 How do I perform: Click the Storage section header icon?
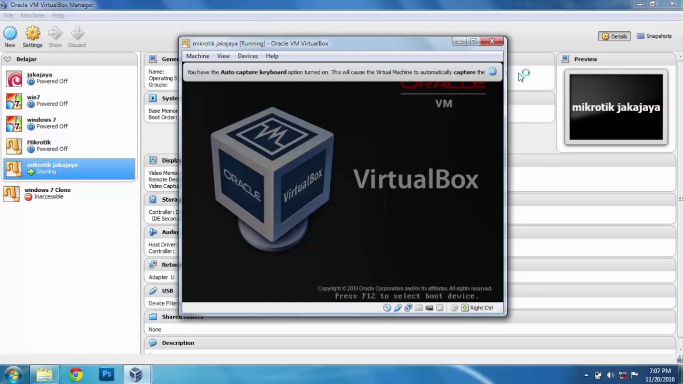click(153, 199)
